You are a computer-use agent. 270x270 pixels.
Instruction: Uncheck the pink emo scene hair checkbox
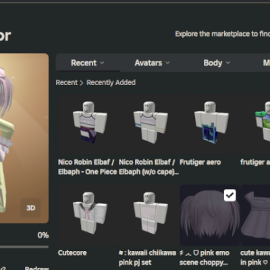pyautogui.click(x=230, y=195)
